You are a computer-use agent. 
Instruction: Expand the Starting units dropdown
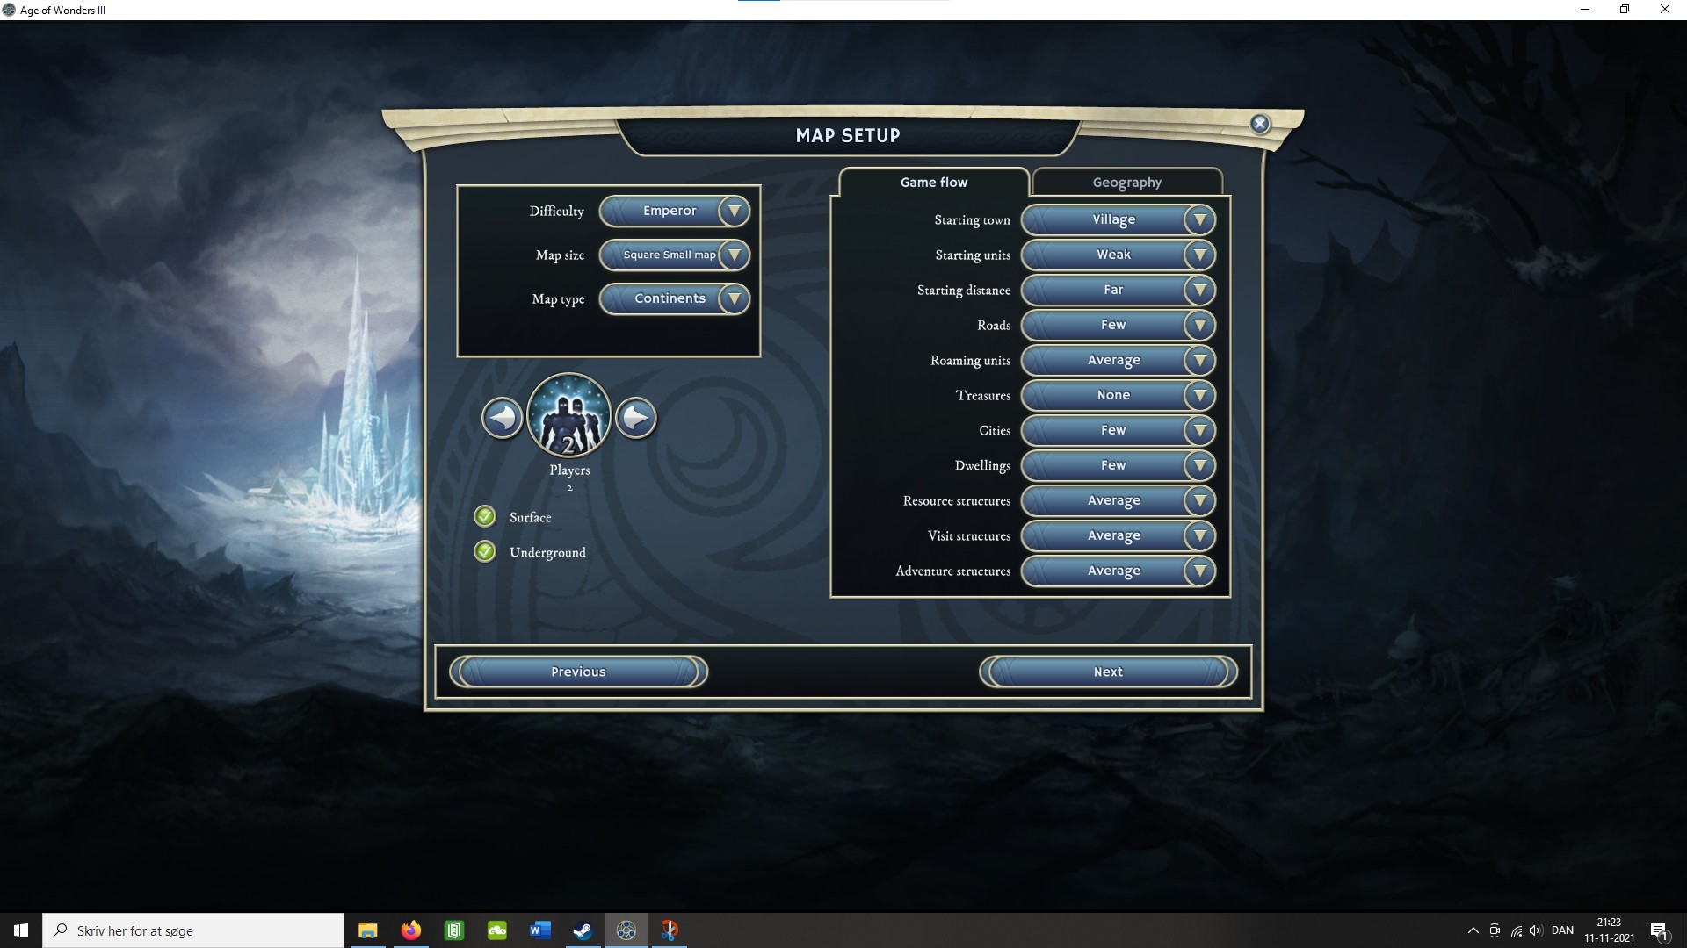pyautogui.click(x=1119, y=255)
